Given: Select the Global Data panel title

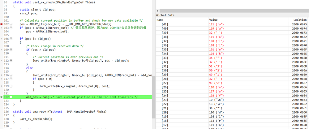Looking at the screenshot, I should [x=165, y=15].
